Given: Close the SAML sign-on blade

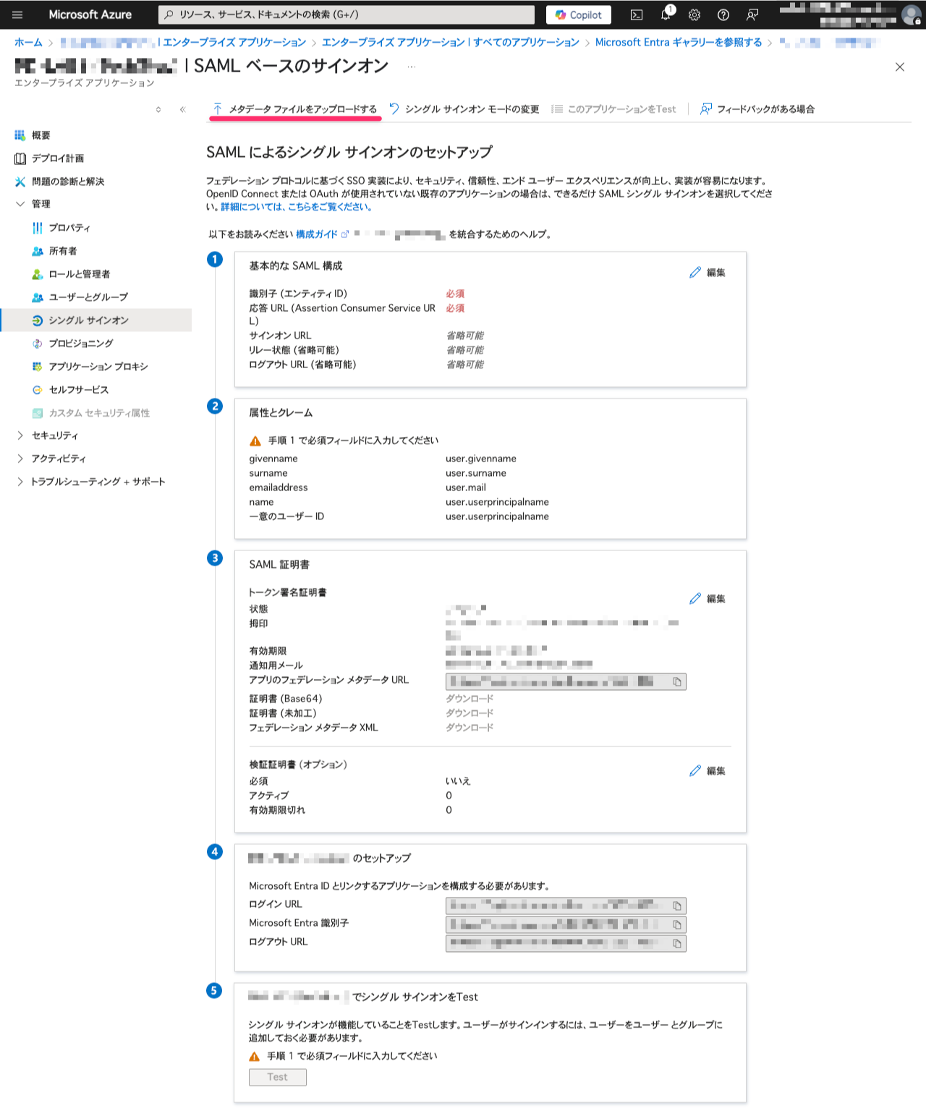Looking at the screenshot, I should pyautogui.click(x=900, y=67).
